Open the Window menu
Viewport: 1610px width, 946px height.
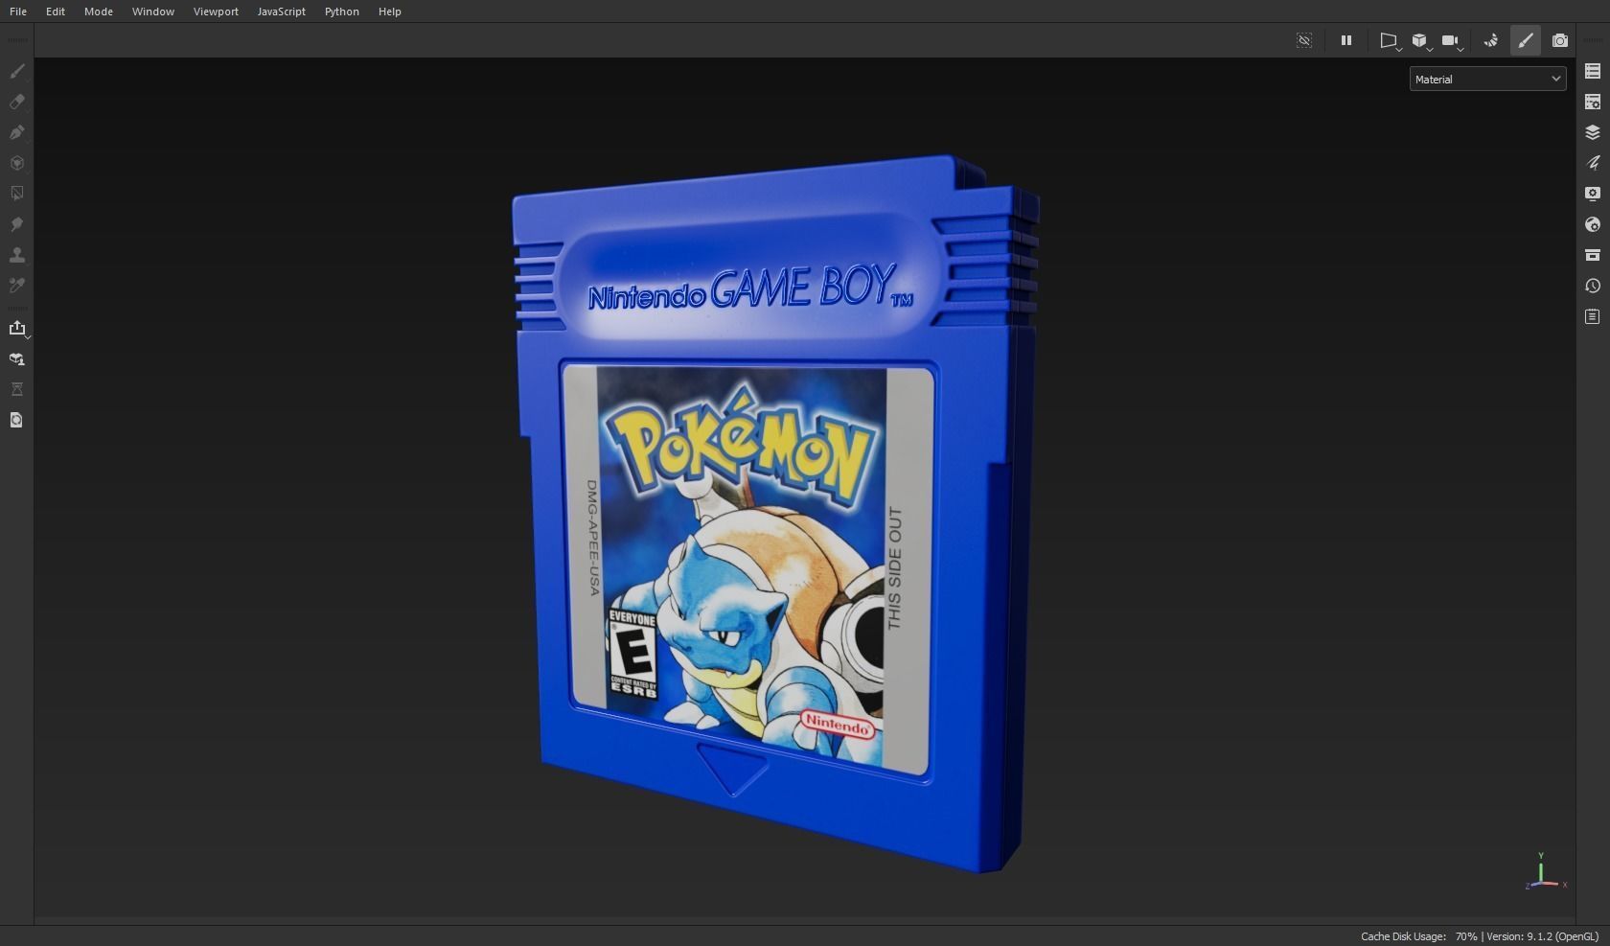pos(153,12)
